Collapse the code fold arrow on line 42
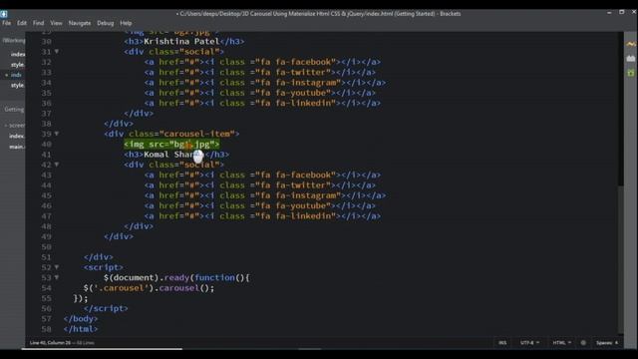This screenshot has height=359, width=638. pos(57,165)
